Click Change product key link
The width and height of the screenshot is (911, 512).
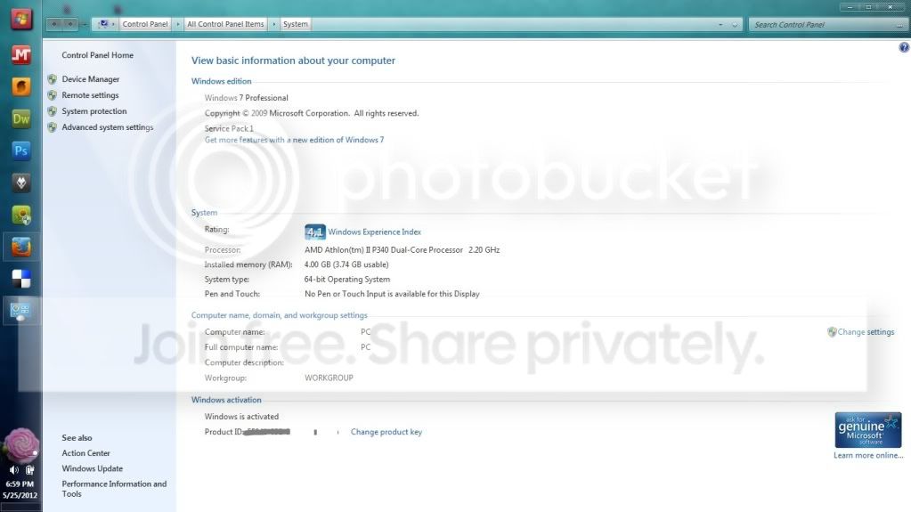click(x=386, y=432)
